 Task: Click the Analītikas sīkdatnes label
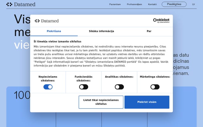(x=119, y=77)
